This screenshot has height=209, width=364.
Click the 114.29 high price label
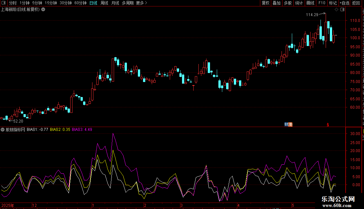click(312, 15)
